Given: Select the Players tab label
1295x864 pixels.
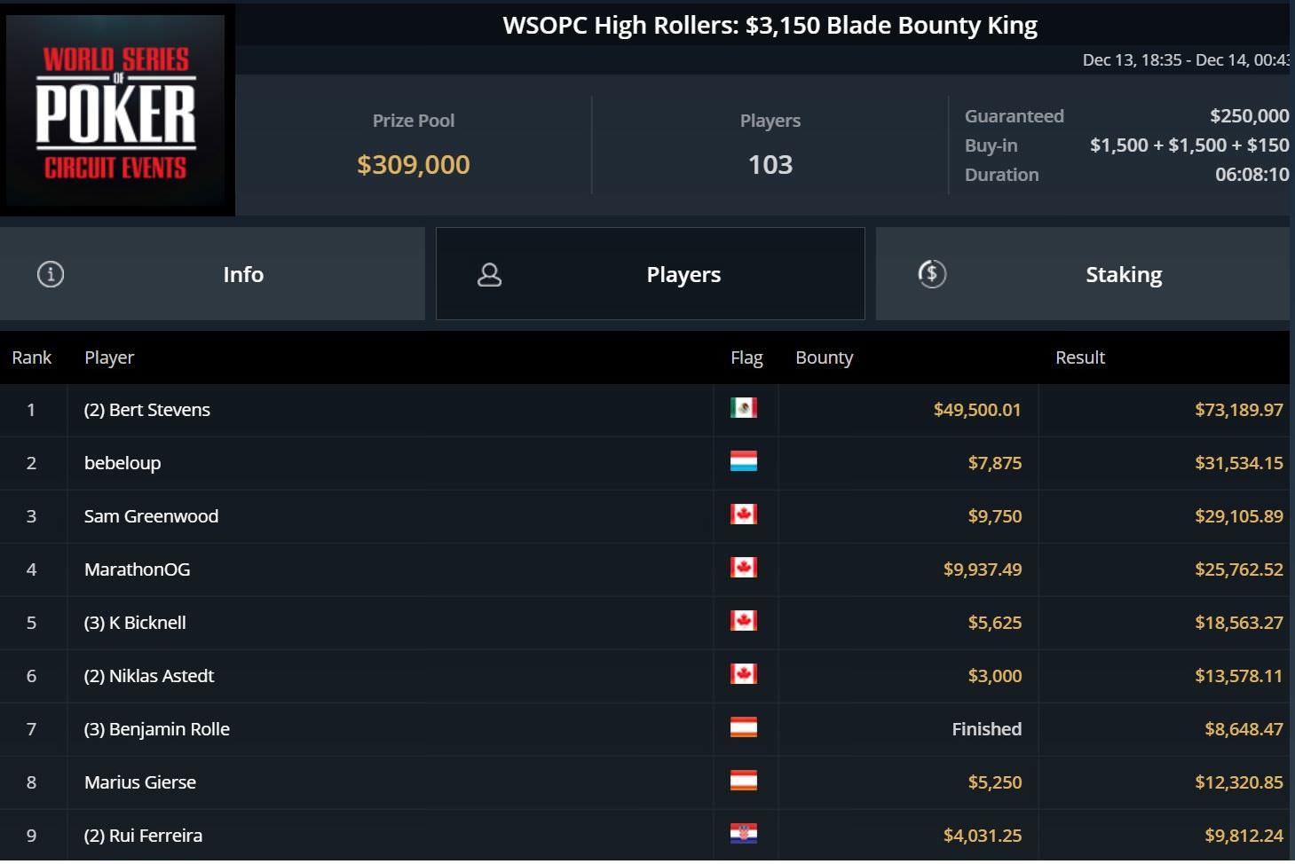Looking at the screenshot, I should click(x=683, y=275).
